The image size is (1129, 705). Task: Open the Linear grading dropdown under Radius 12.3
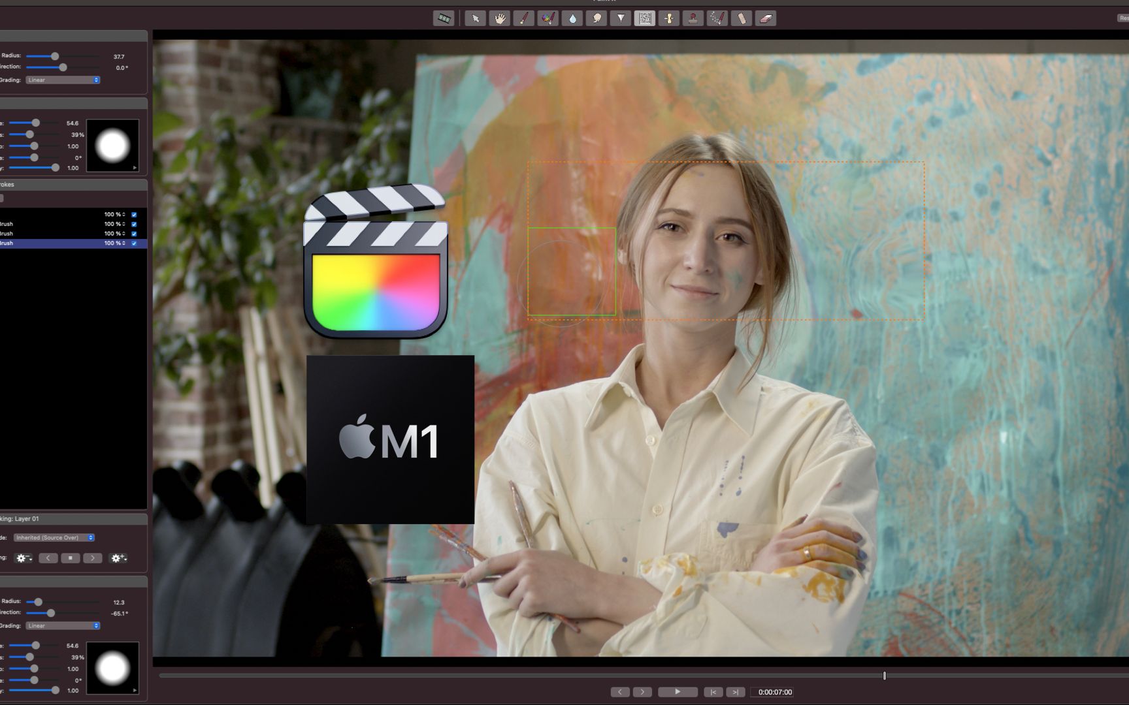[x=63, y=626]
